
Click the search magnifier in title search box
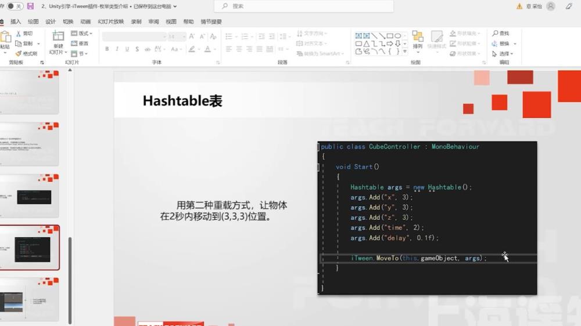click(224, 6)
